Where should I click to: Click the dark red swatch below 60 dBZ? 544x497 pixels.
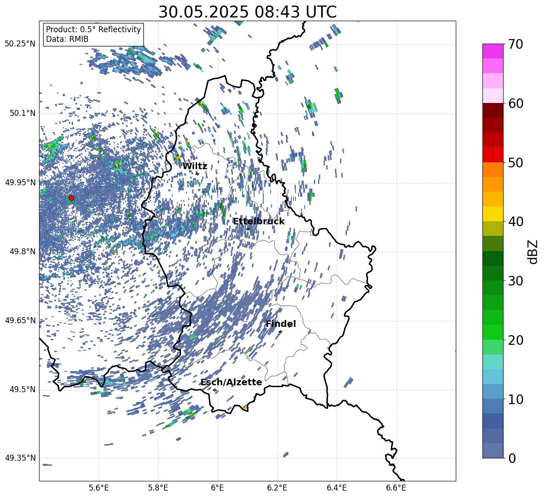[493, 110]
